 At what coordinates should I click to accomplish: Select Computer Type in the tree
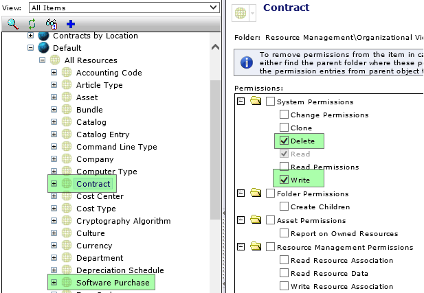[x=107, y=172]
